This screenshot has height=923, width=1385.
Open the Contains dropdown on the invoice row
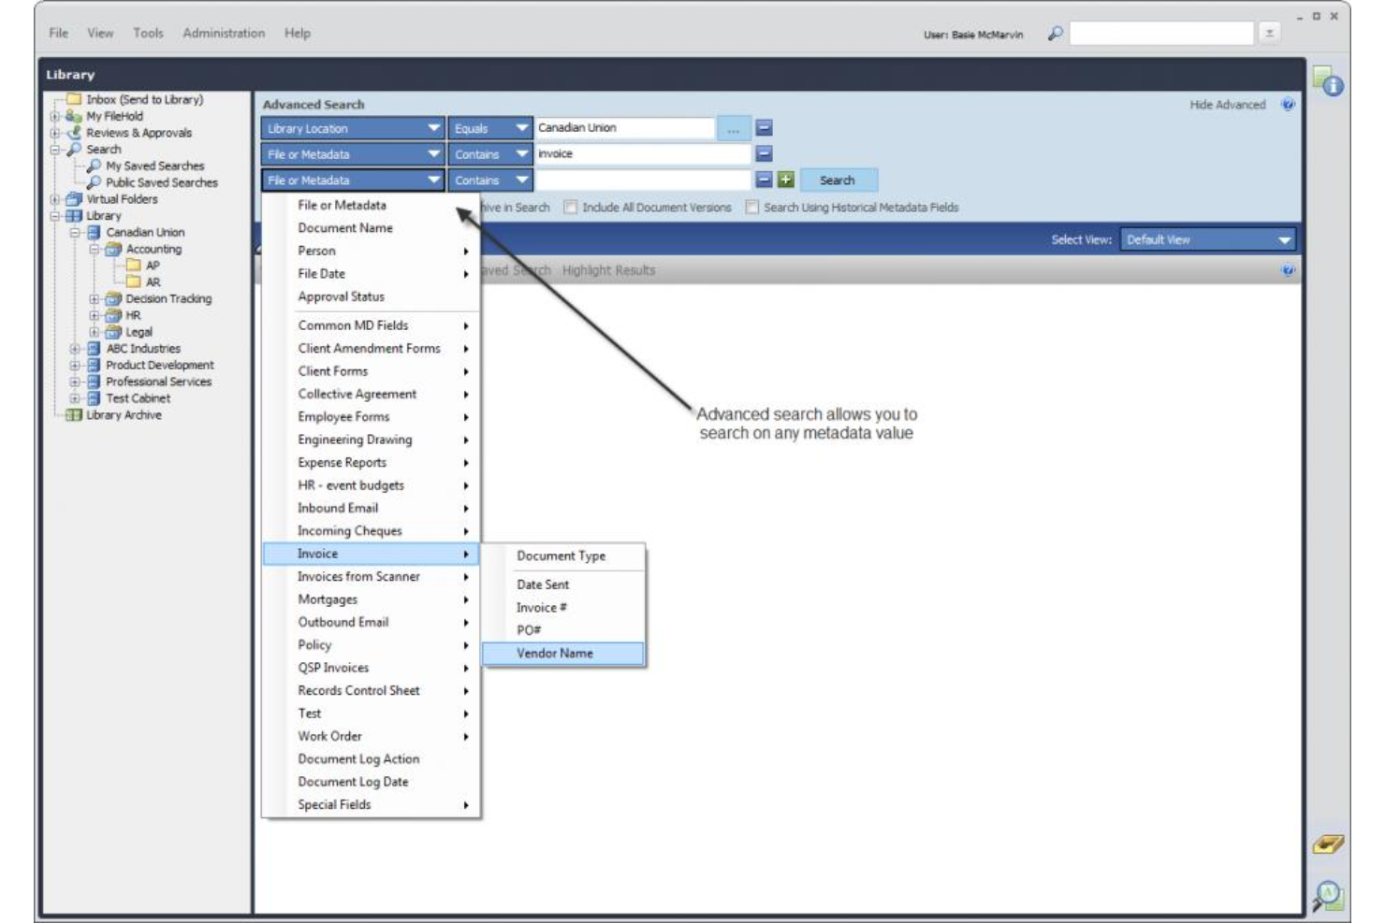490,154
